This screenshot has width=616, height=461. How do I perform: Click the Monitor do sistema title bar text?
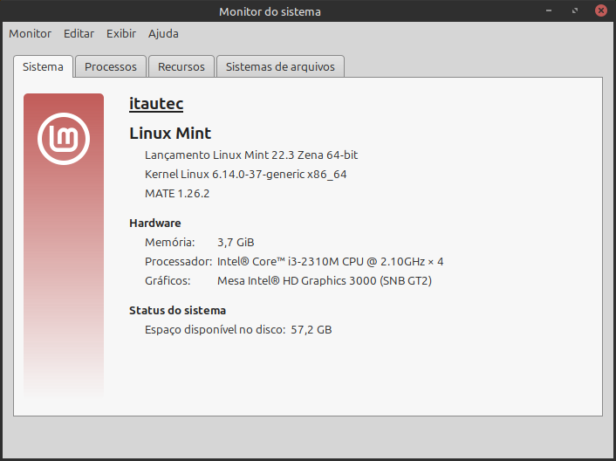tap(270, 11)
